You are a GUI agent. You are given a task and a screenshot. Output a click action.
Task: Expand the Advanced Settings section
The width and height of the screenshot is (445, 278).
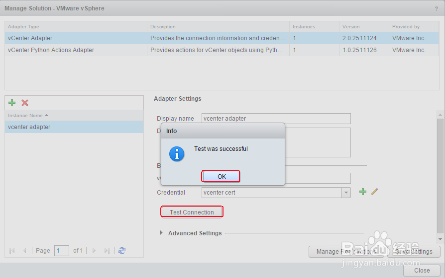[x=161, y=233]
